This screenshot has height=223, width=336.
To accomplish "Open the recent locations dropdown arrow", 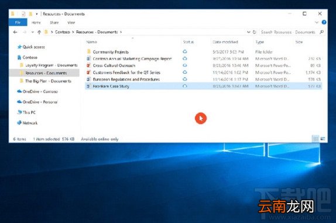I will click(x=33, y=32).
